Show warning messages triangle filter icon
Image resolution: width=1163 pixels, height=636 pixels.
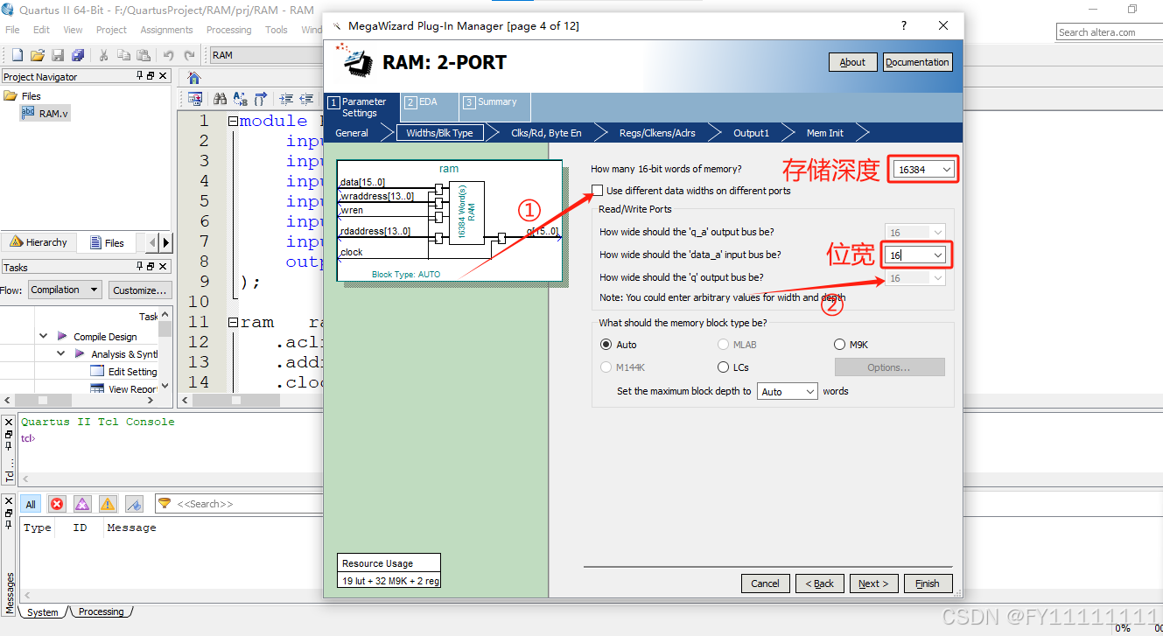click(108, 504)
